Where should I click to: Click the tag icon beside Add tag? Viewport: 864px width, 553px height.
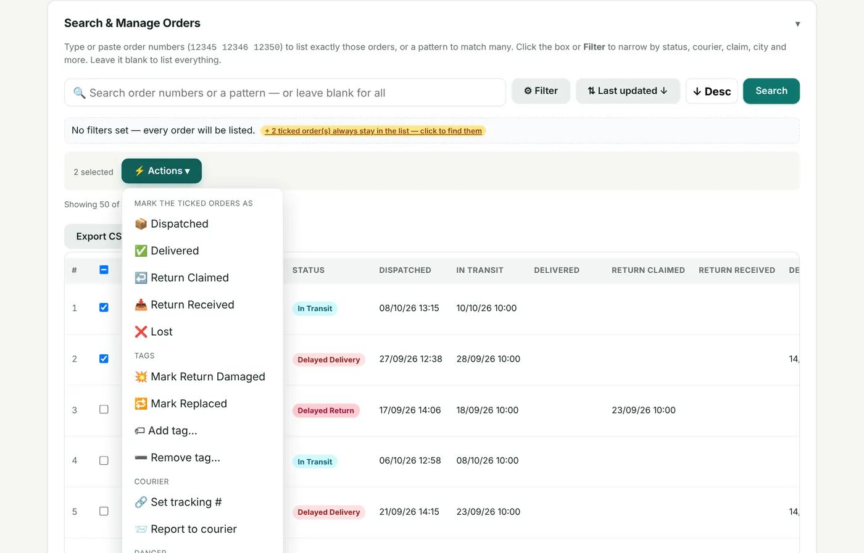[139, 431]
